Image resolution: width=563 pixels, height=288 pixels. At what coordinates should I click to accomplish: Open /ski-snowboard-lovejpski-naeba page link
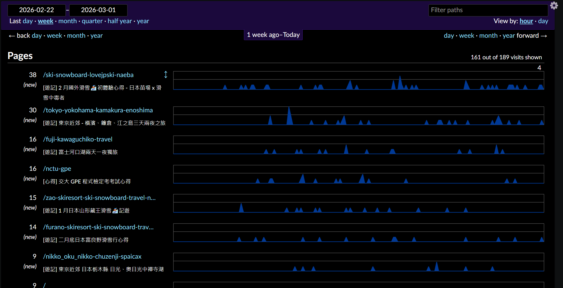(x=88, y=75)
